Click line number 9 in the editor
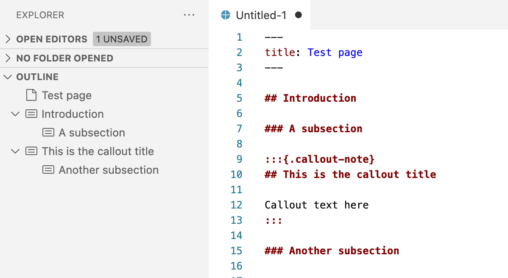Image resolution: width=508 pixels, height=278 pixels. click(x=239, y=159)
